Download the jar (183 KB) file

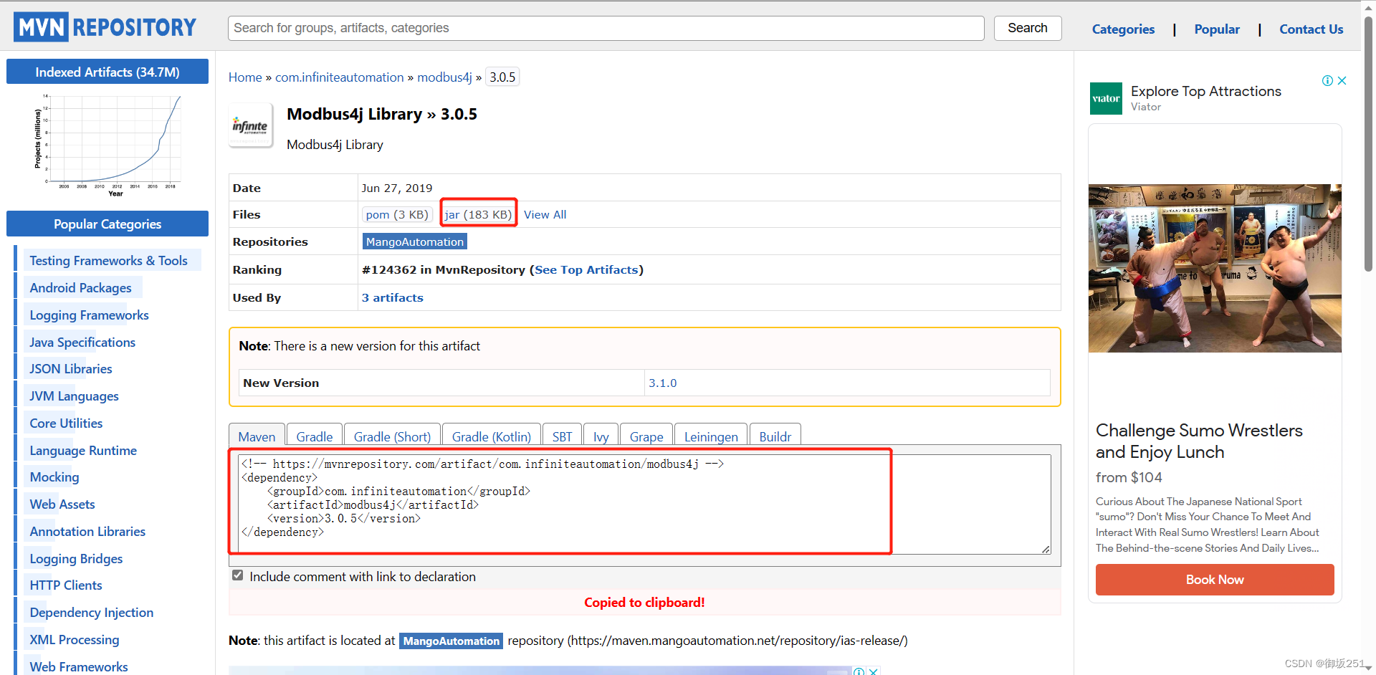click(477, 214)
